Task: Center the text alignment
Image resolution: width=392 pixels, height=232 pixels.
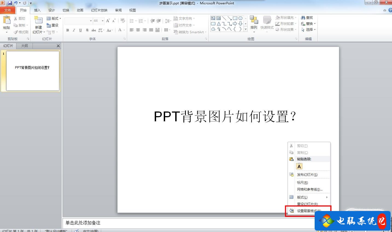Action: [x=138, y=30]
